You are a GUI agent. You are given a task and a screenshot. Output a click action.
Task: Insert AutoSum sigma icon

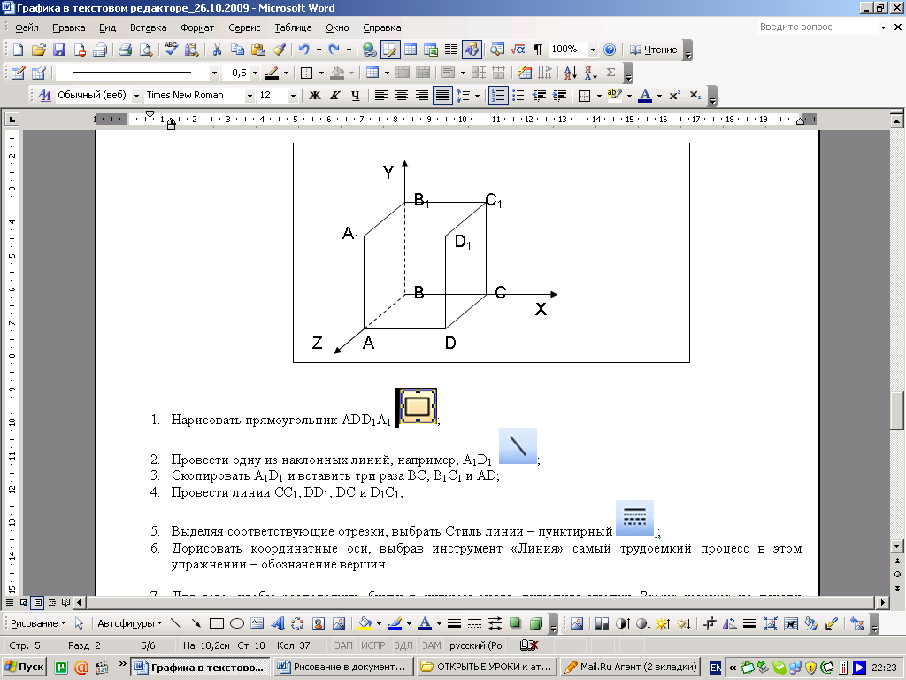click(610, 73)
